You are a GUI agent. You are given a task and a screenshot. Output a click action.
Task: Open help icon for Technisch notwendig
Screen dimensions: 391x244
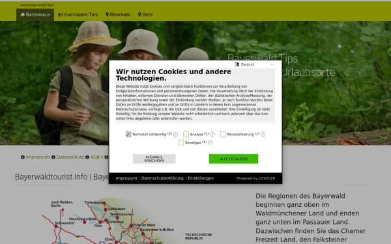175,134
